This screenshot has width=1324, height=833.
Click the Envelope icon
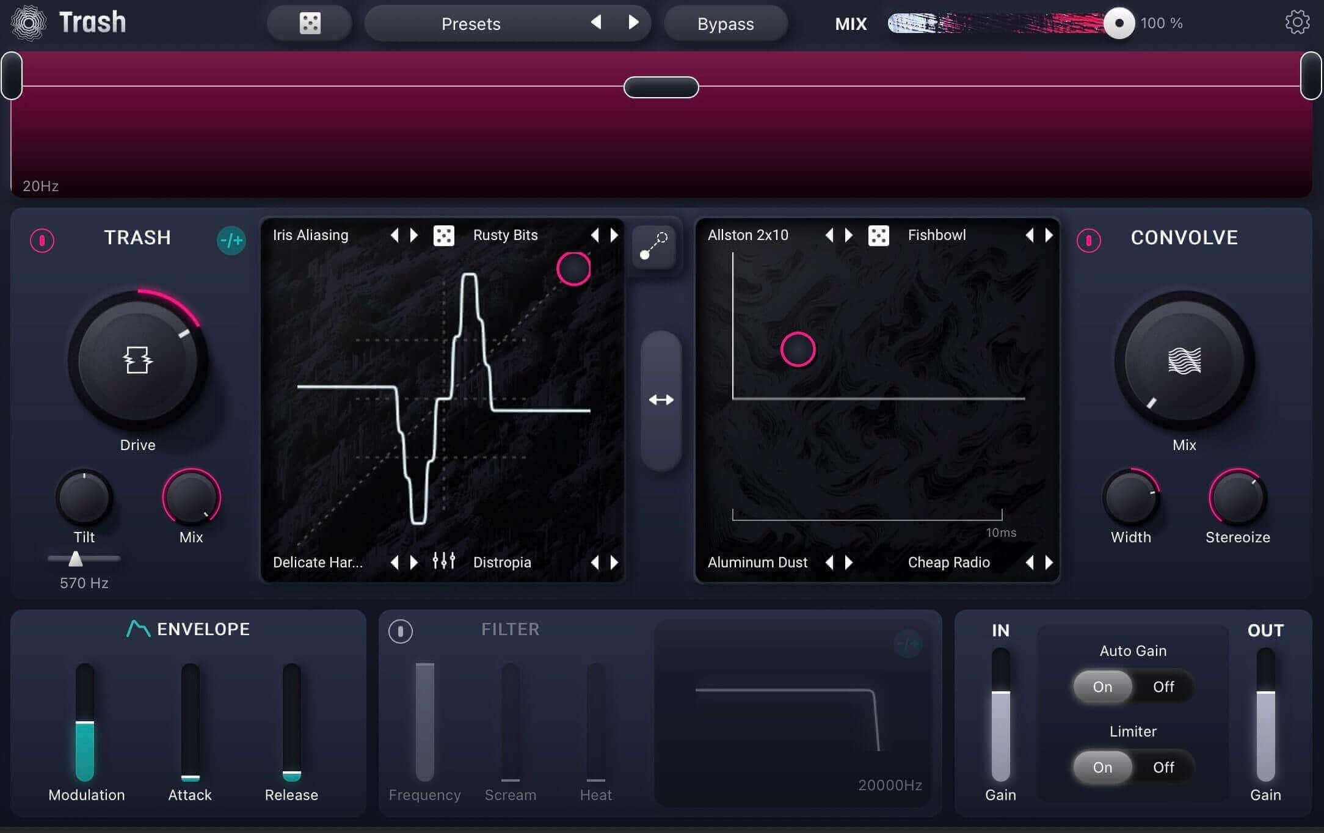coord(138,629)
